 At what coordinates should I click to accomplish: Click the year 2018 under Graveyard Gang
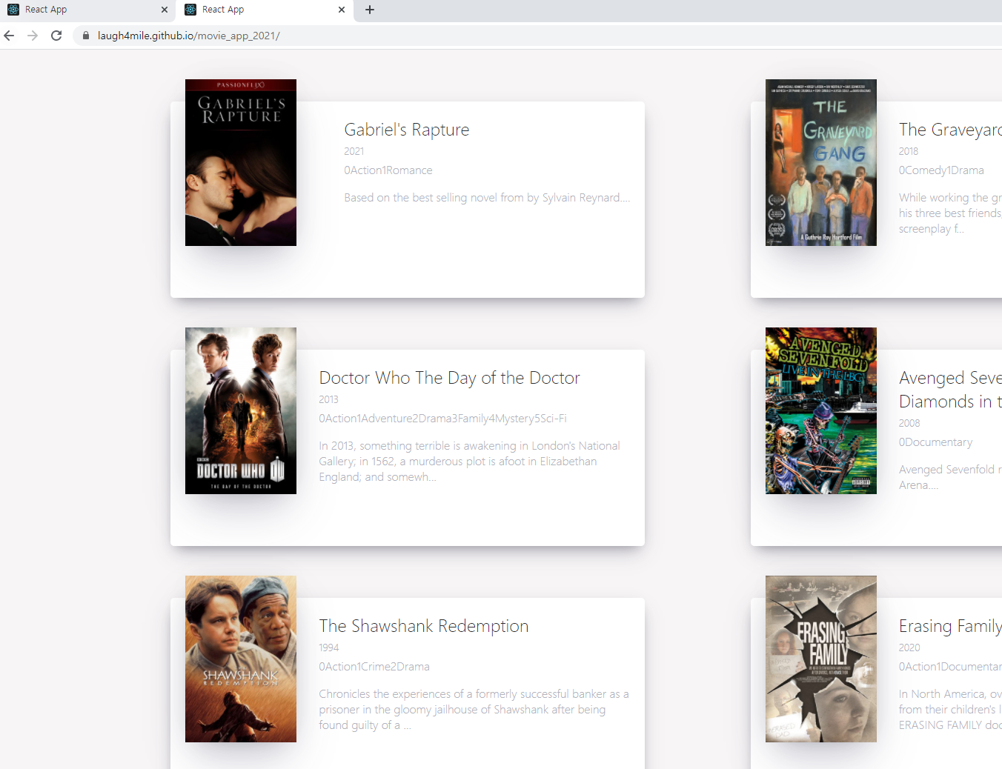coord(909,151)
